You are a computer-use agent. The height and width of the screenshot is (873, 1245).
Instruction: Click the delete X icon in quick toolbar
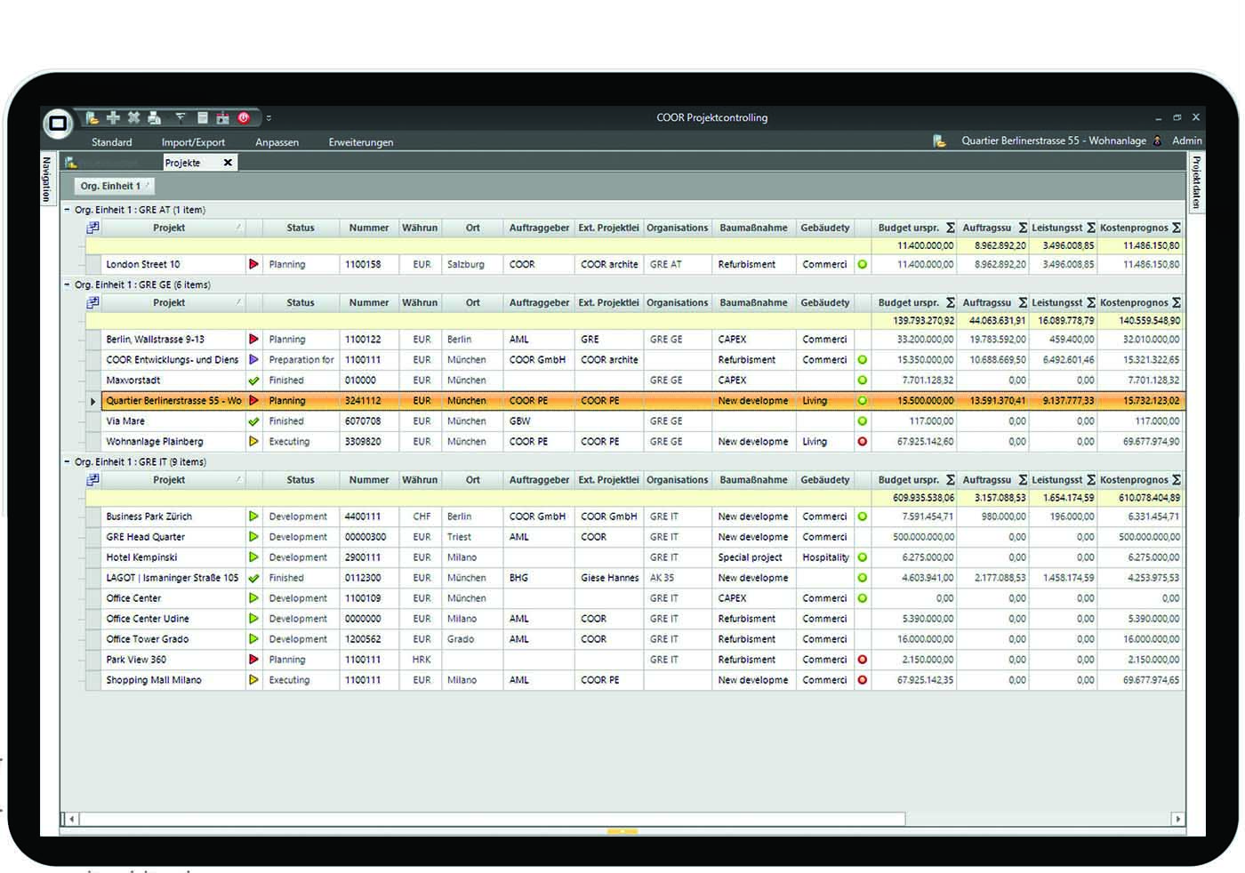tap(133, 117)
